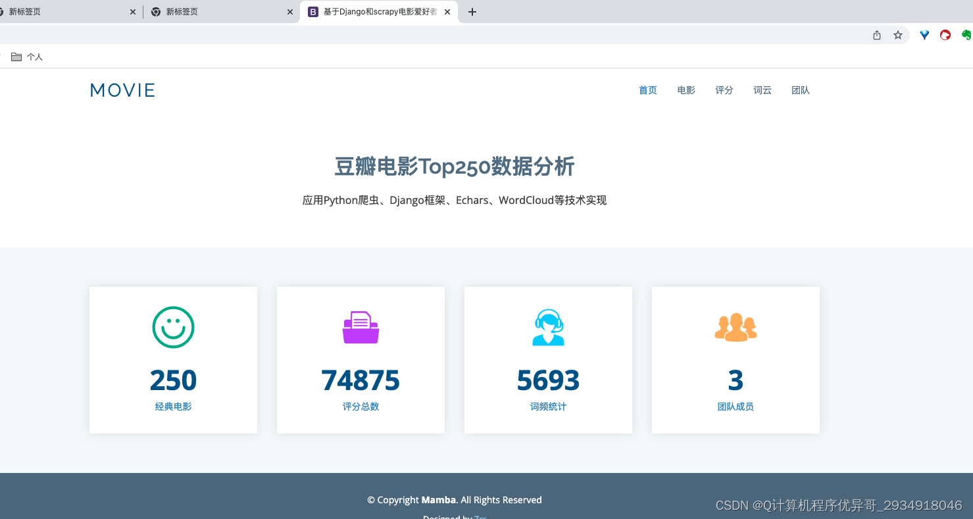Screen dimensions: 973x519
Task: Click the green smiley face icon
Action: [173, 327]
